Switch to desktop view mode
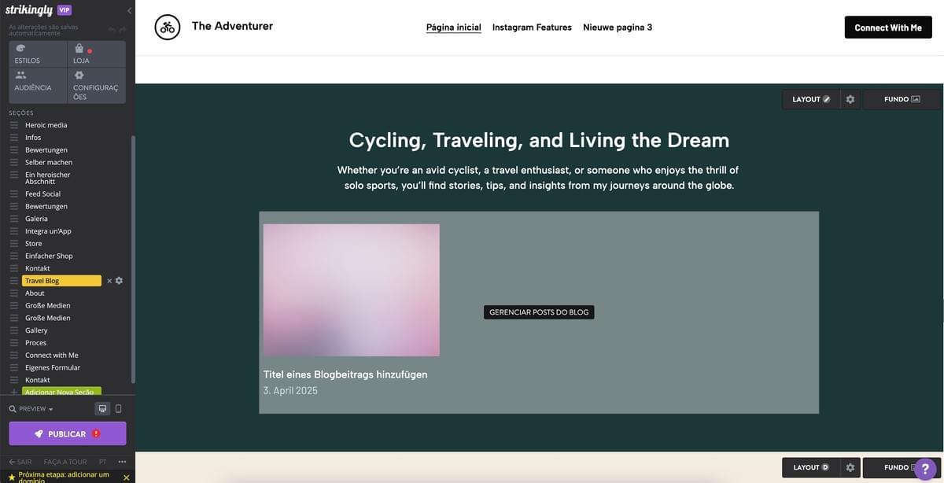This screenshot has height=483, width=944. [x=102, y=409]
